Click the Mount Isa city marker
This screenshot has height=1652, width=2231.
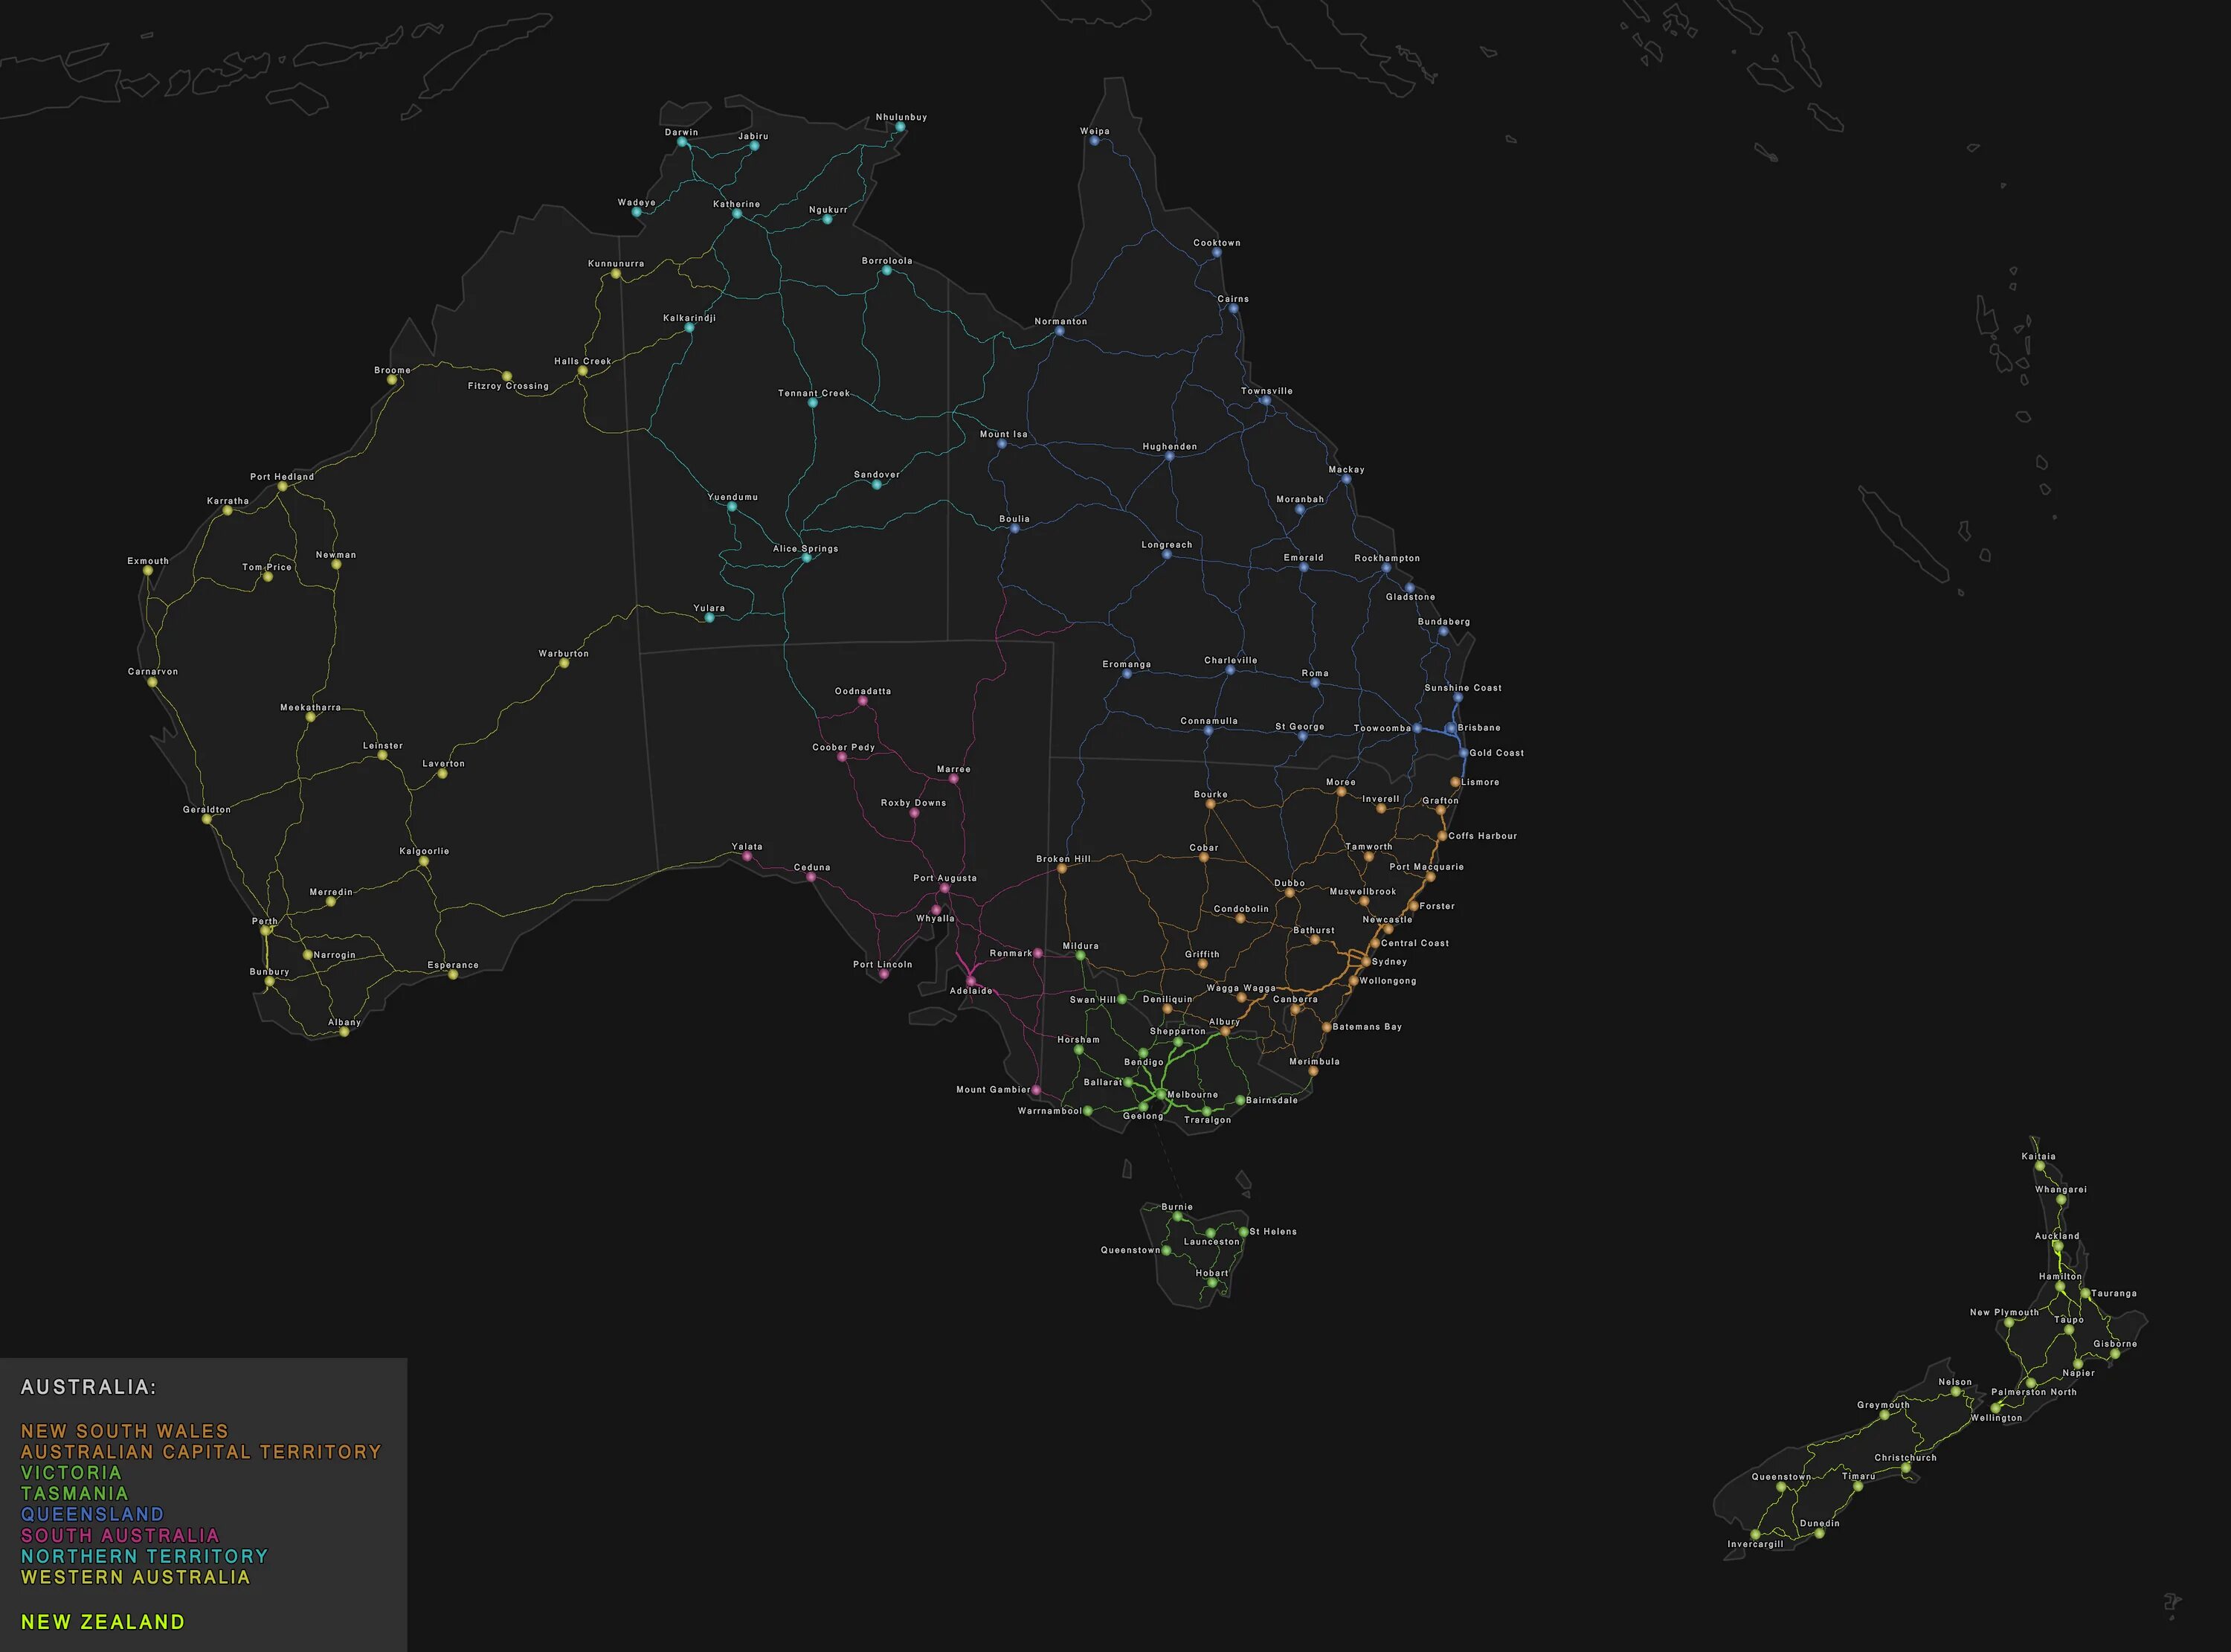click(1002, 444)
